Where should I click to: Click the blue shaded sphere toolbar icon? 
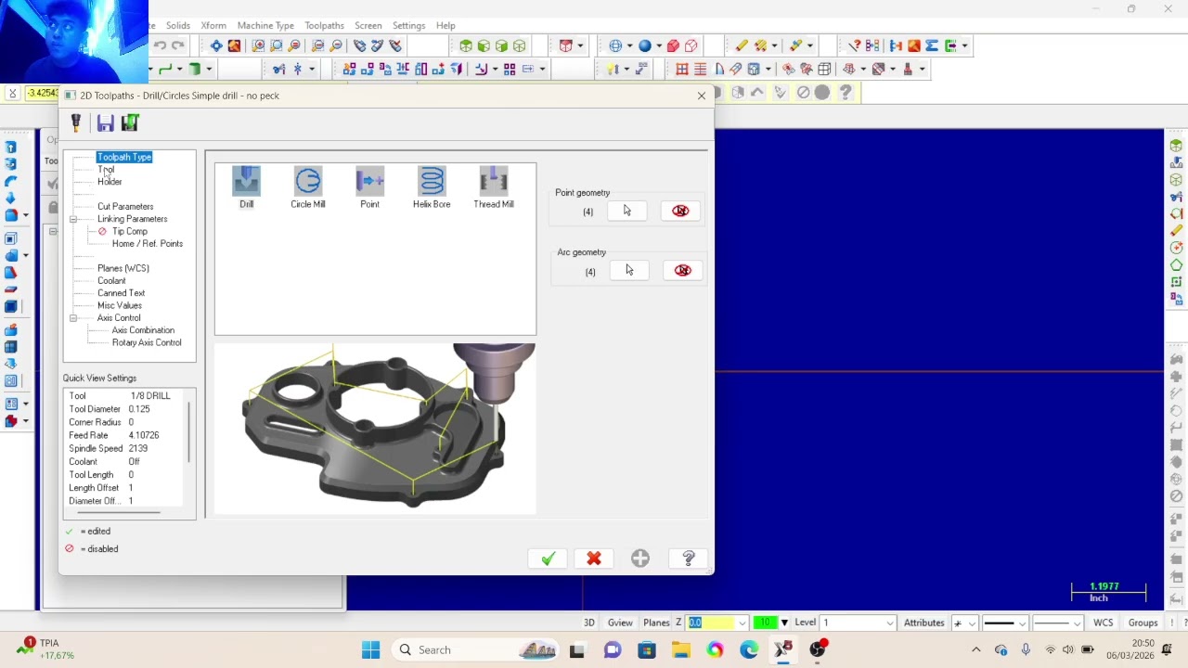coord(645,45)
